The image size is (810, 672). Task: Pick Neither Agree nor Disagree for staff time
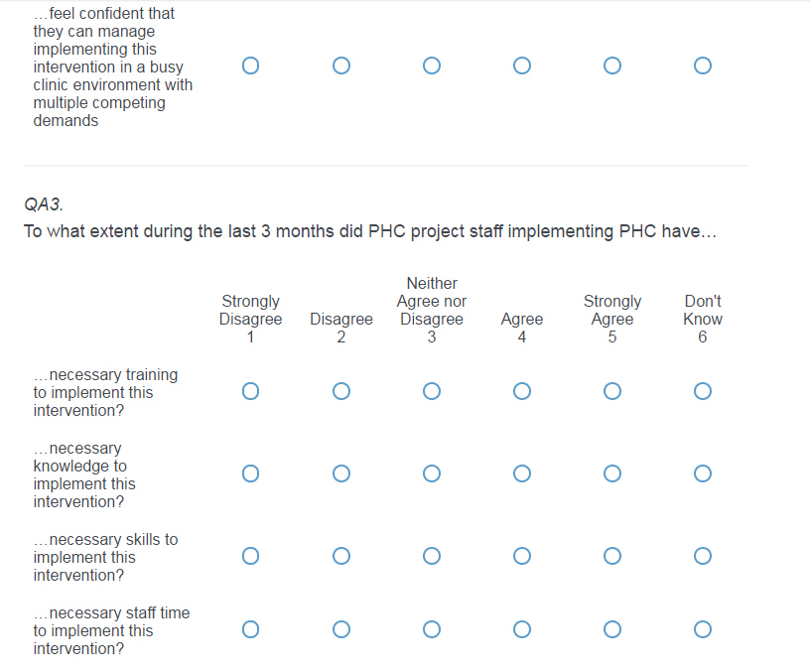point(432,629)
